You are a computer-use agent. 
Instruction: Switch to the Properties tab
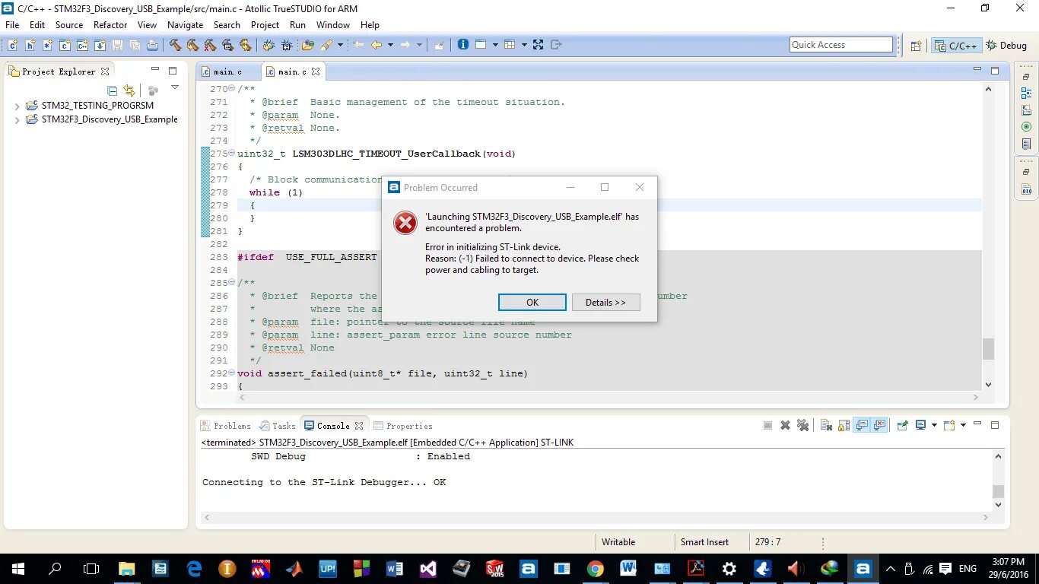[402, 426]
